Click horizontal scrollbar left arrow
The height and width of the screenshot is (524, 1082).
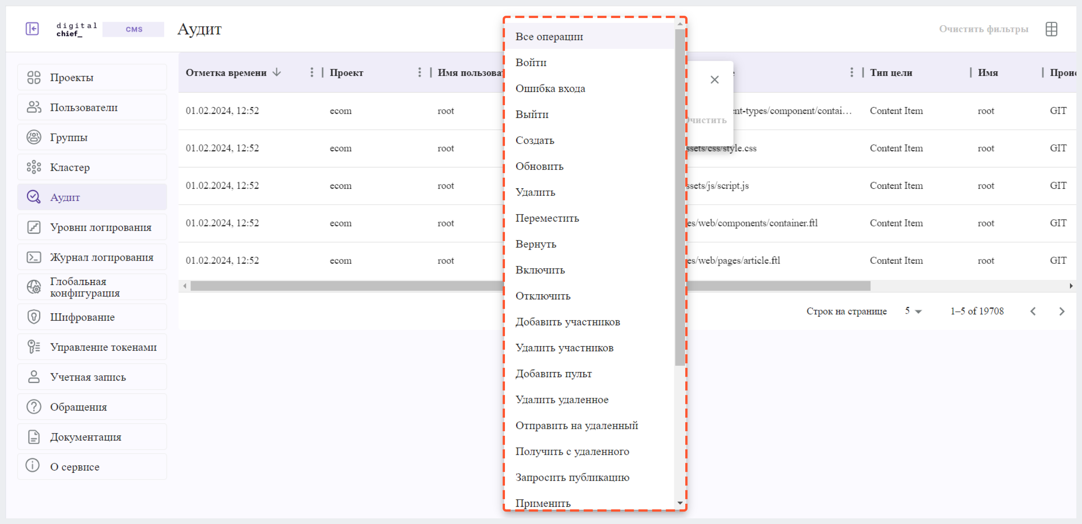(185, 286)
